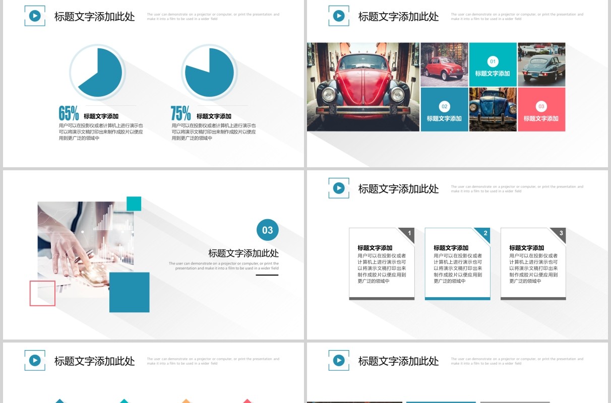Select the heading 标题文字添加 beside 65%
The height and width of the screenshot is (403, 611).
(x=101, y=116)
